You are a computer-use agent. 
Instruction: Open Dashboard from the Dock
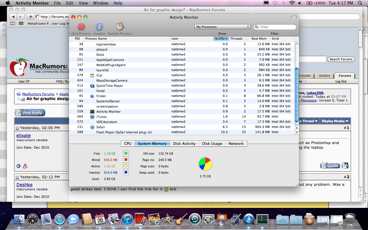32,219
